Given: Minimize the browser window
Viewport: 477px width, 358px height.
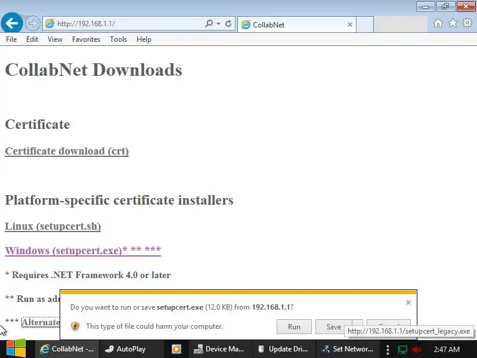Looking at the screenshot, I should [x=425, y=7].
